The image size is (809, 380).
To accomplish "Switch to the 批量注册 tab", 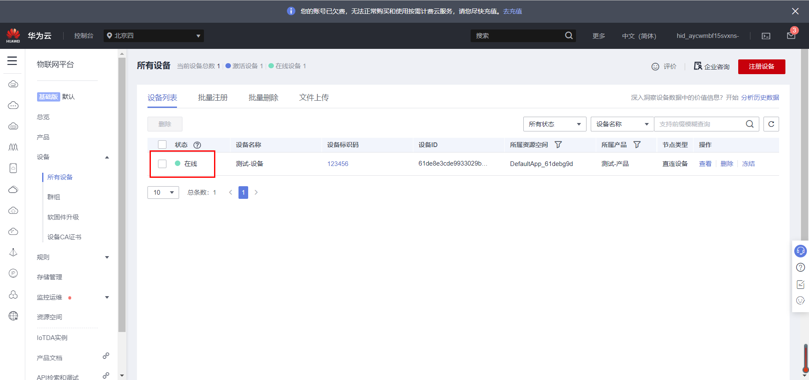I will [213, 98].
